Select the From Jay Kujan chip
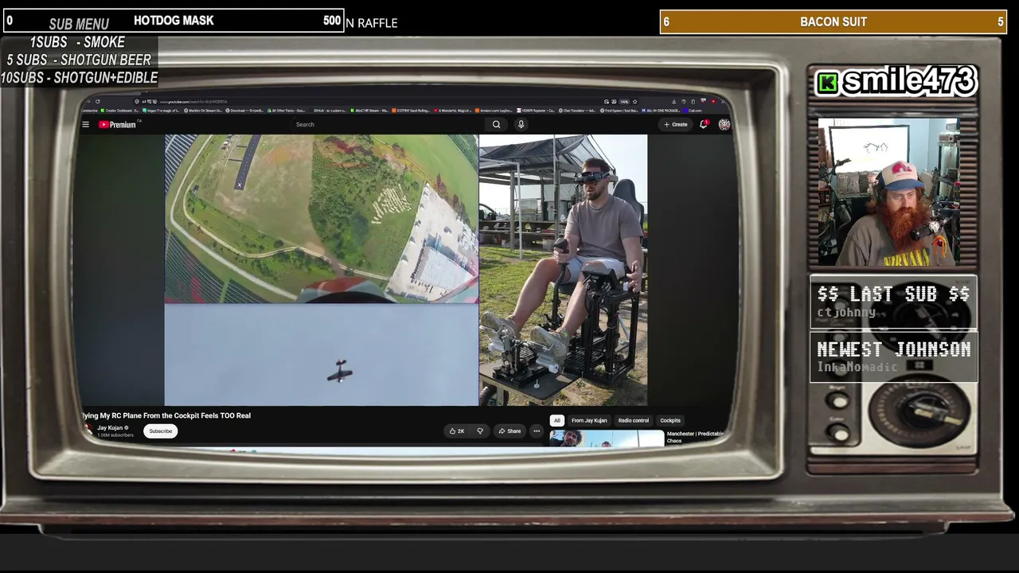The height and width of the screenshot is (573, 1019). (x=589, y=420)
